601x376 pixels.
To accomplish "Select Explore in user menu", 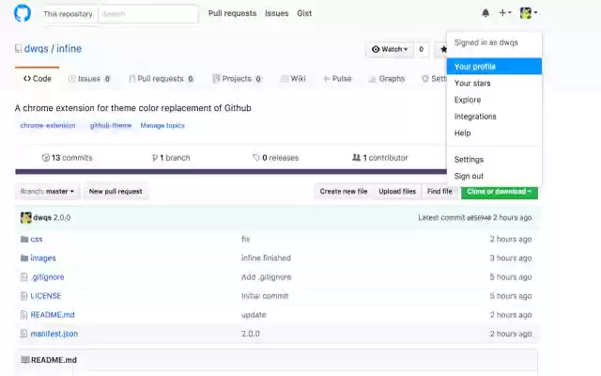I will [494, 100].
